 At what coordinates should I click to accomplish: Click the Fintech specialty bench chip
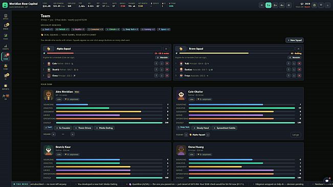point(62,30)
